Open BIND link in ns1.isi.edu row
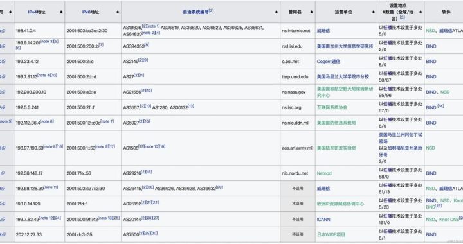This screenshot has height=244, width=463. pyautogui.click(x=431, y=46)
